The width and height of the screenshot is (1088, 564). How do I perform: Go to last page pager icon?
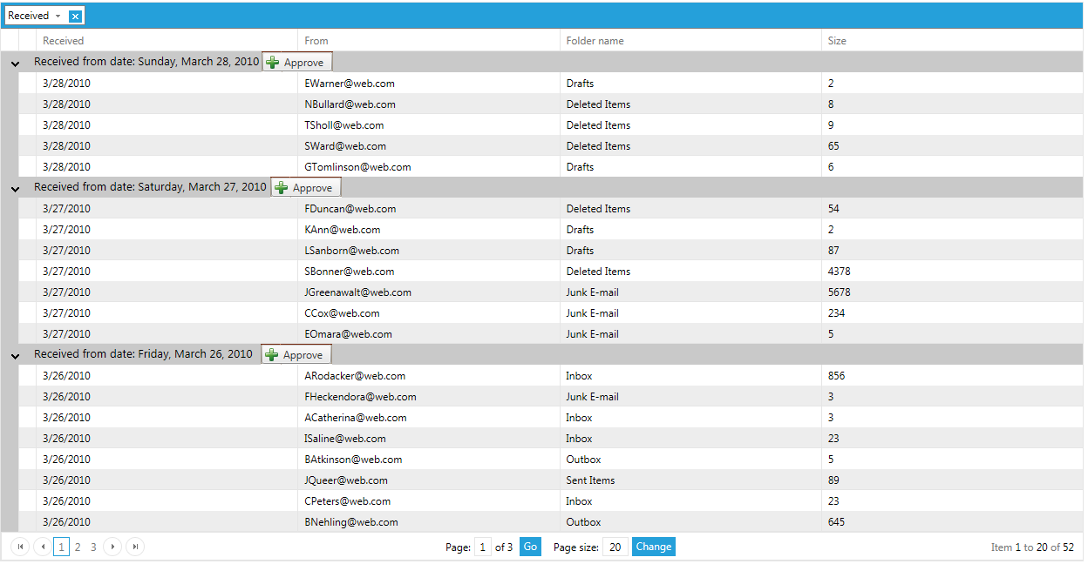click(x=134, y=547)
